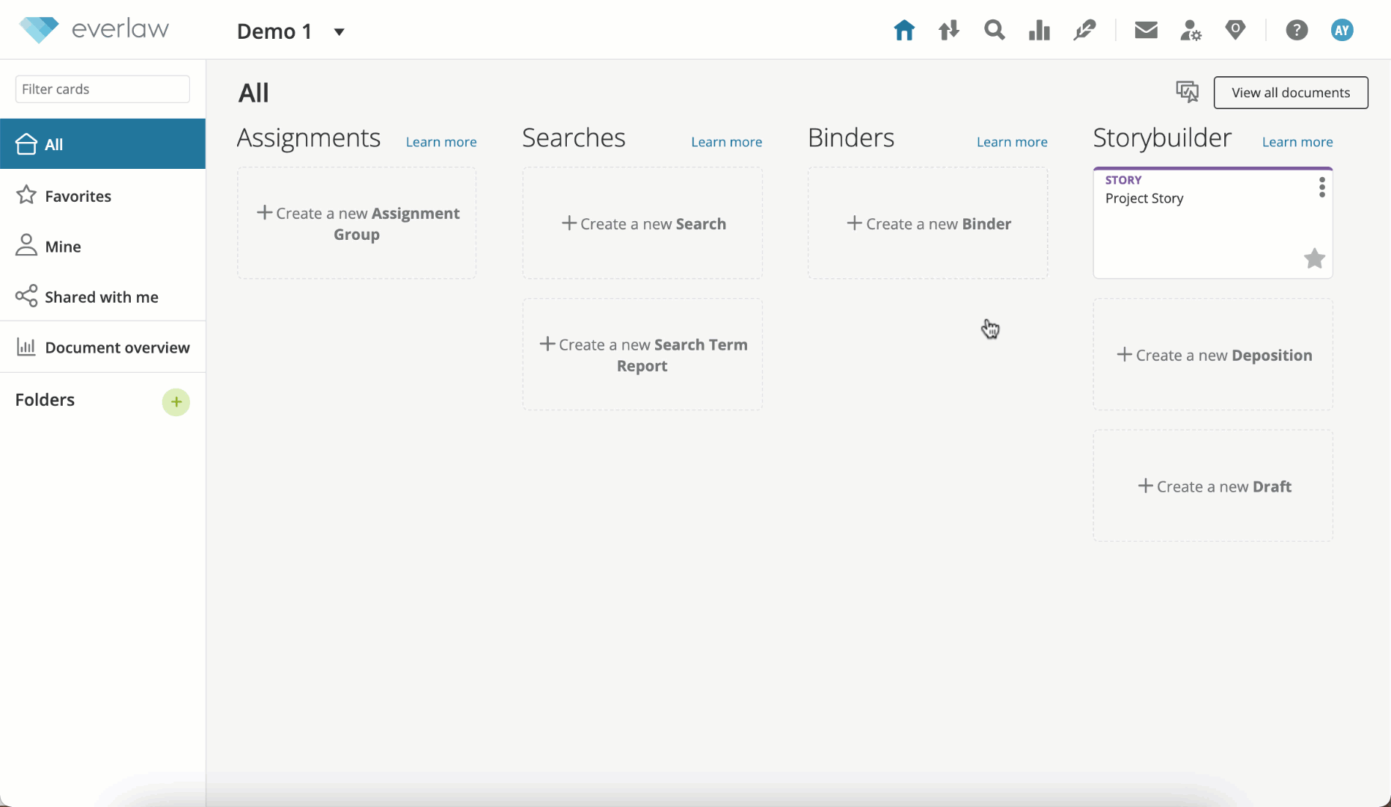Open the Search magnifier icon
The width and height of the screenshot is (1391, 807).
pos(995,31)
